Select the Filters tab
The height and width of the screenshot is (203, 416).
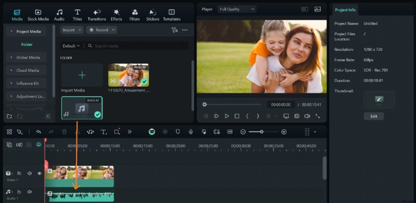tap(135, 15)
